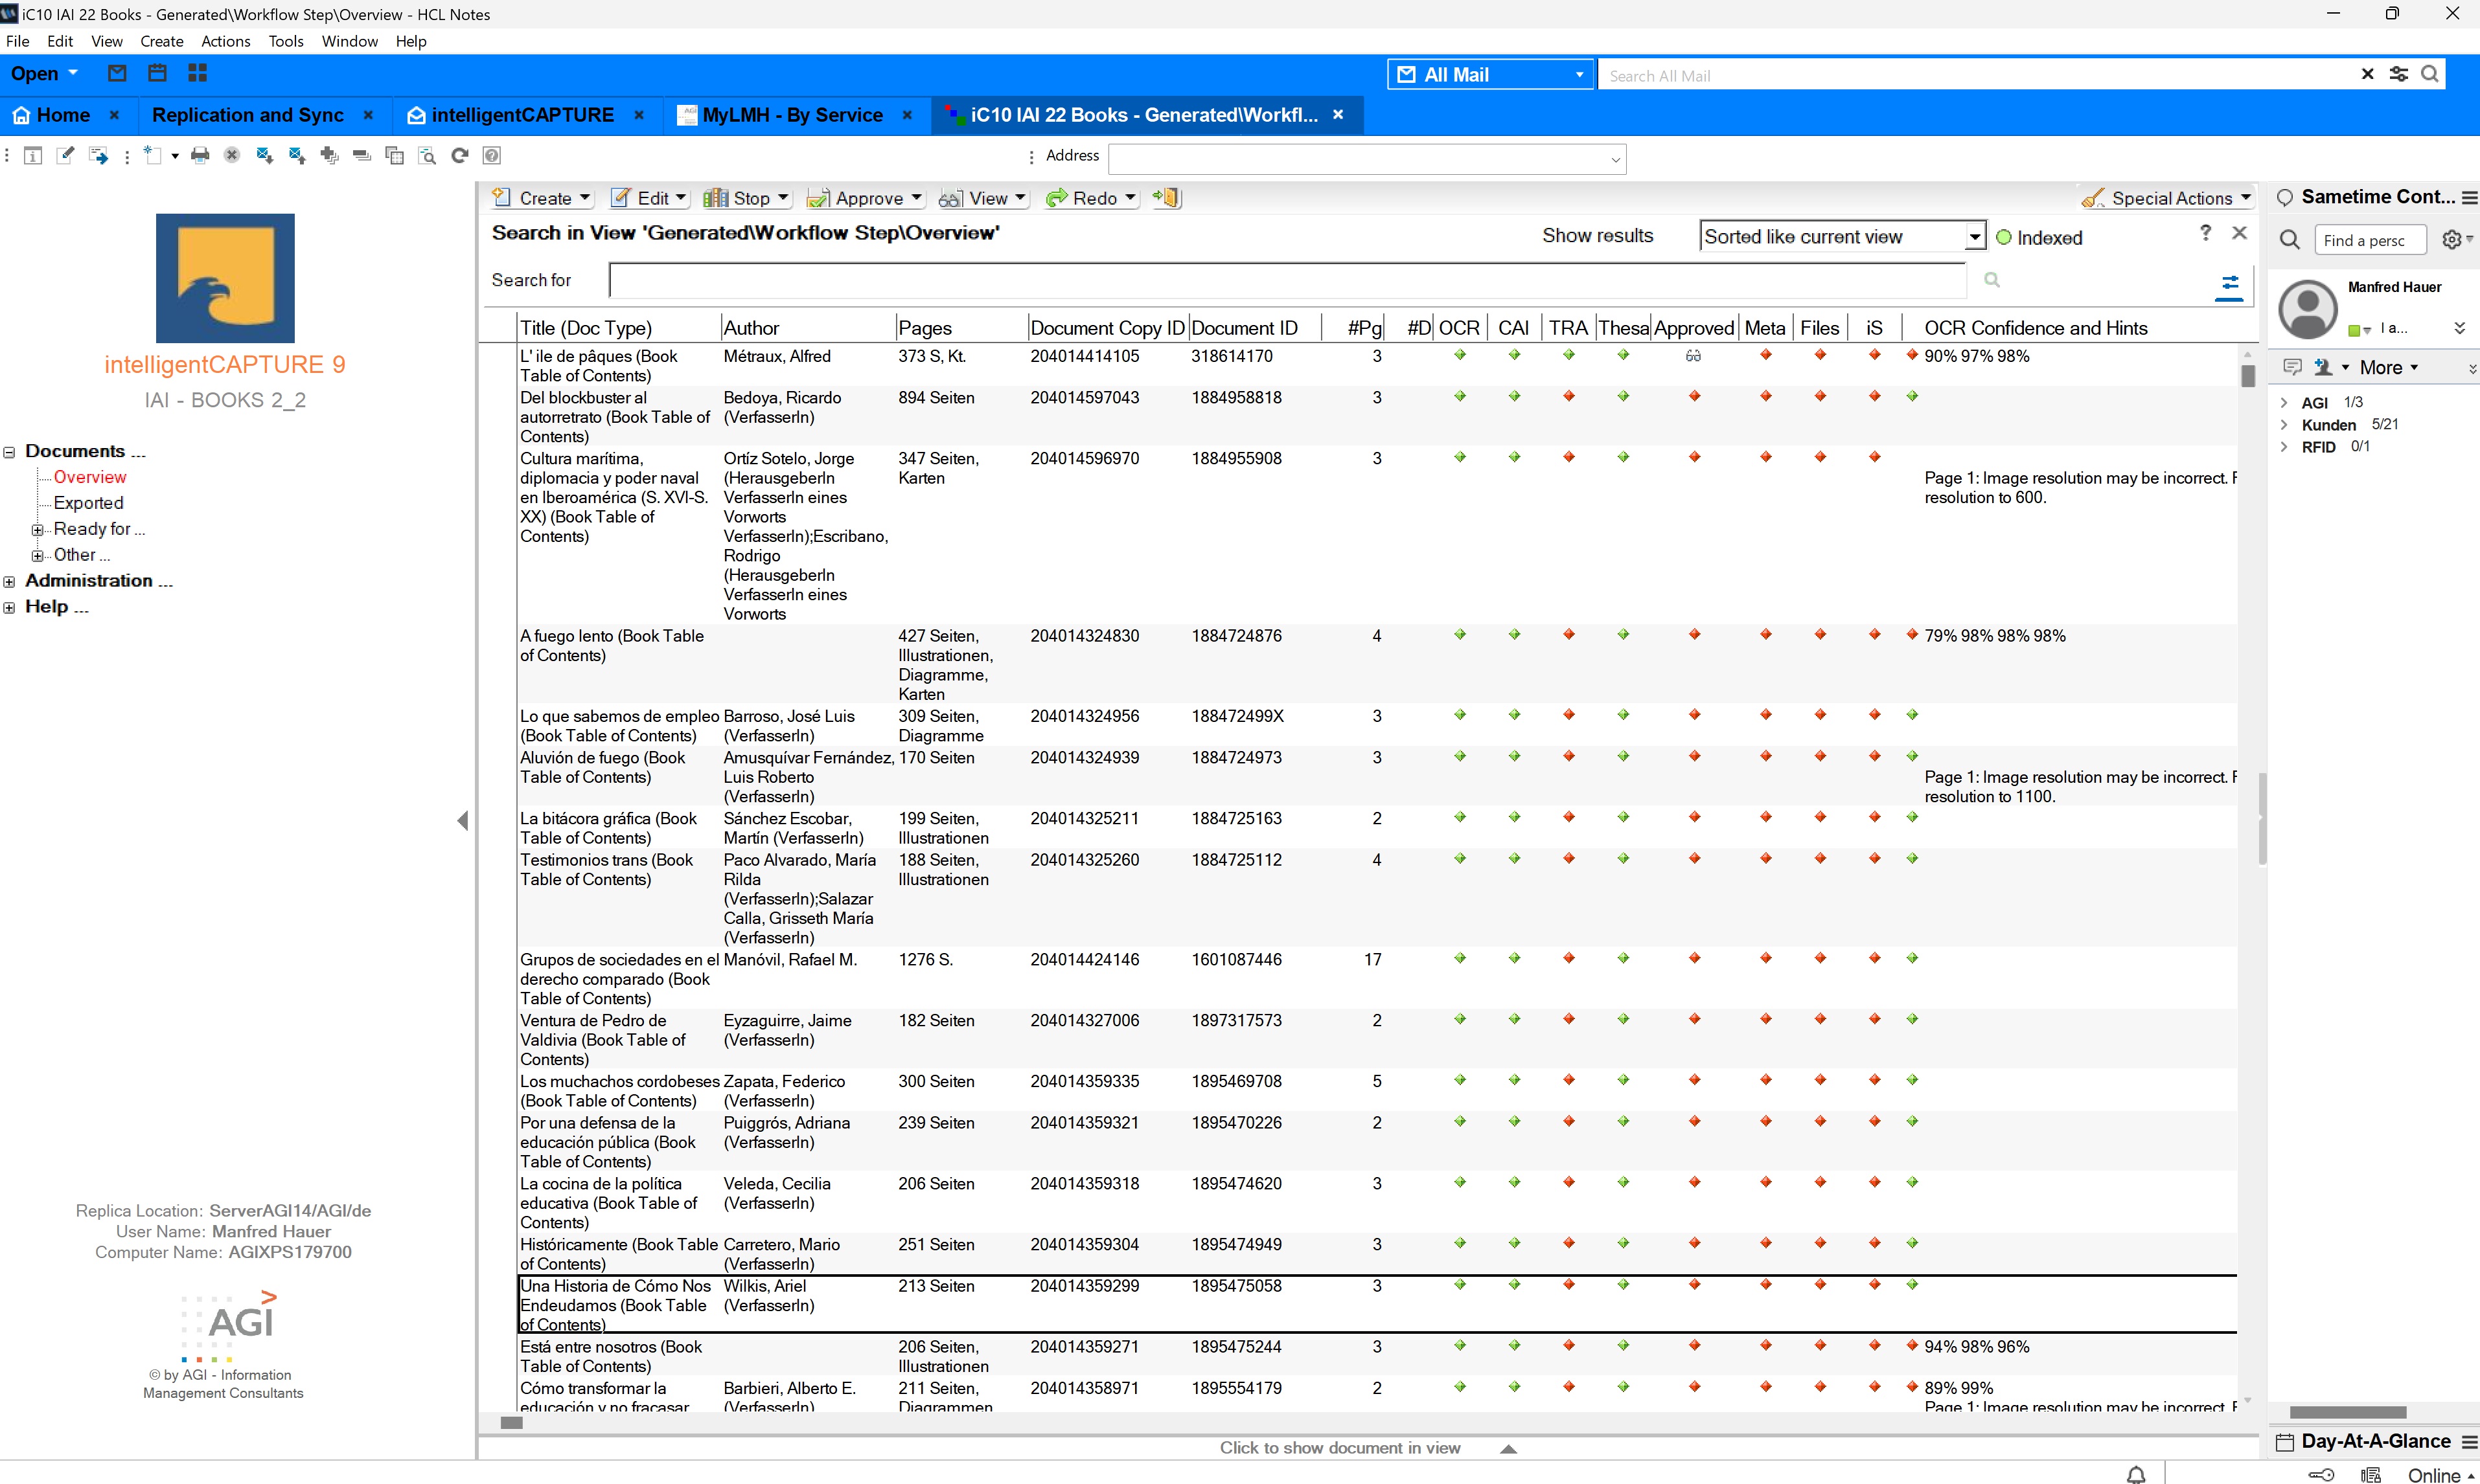The image size is (2480, 1484).
Task: Close the Search in View bar
Action: pos(2240,232)
